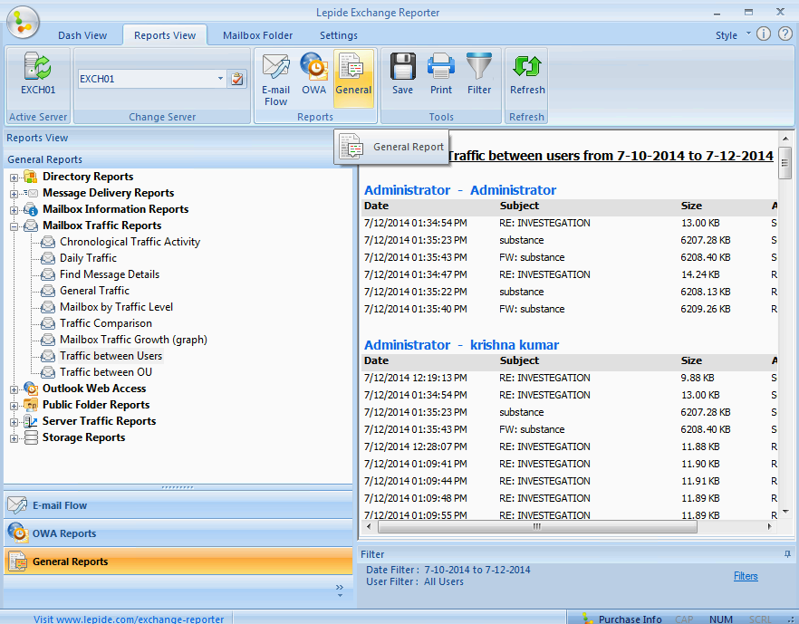The image size is (799, 624).
Task: Open the Settings tab
Action: tap(339, 35)
